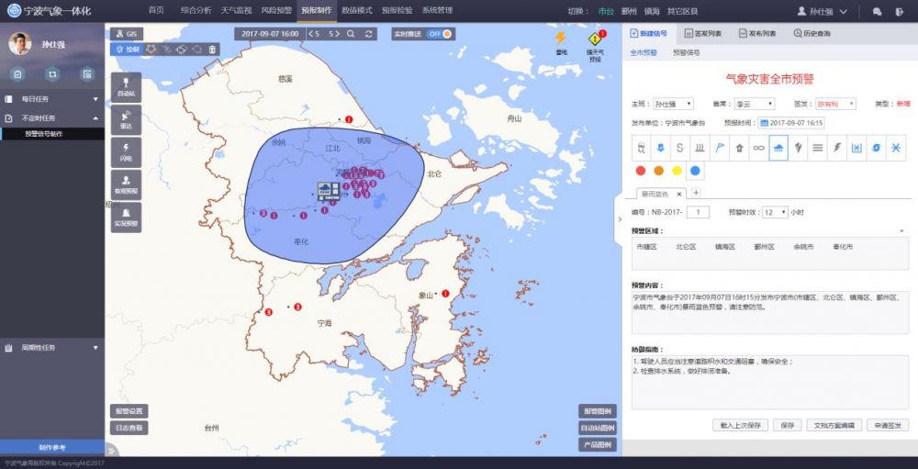
Task: Click the 编号 number input field
Action: pos(698,212)
